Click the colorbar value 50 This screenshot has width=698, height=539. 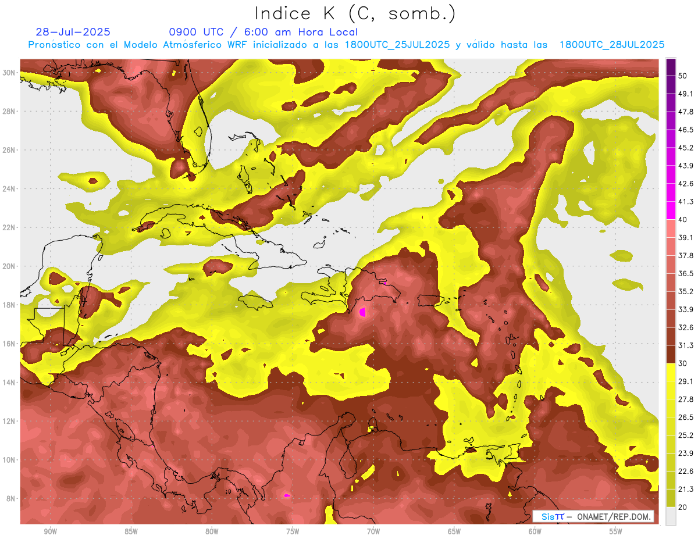tap(683, 76)
